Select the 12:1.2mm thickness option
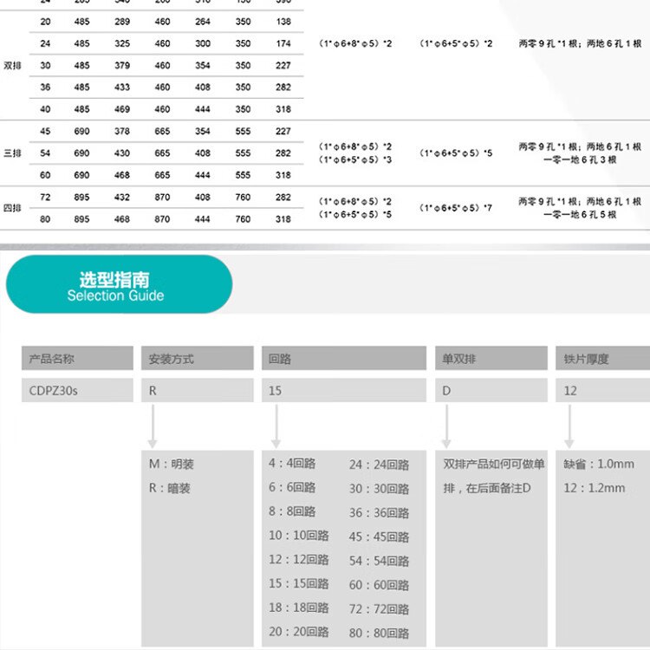This screenshot has height=650, width=650. tap(594, 488)
